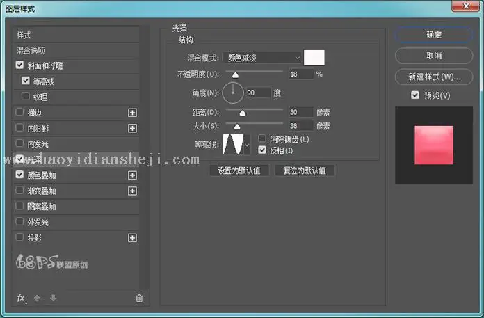Click Make Default (设置为默认值) button
The height and width of the screenshot is (318, 484).
coord(239,170)
